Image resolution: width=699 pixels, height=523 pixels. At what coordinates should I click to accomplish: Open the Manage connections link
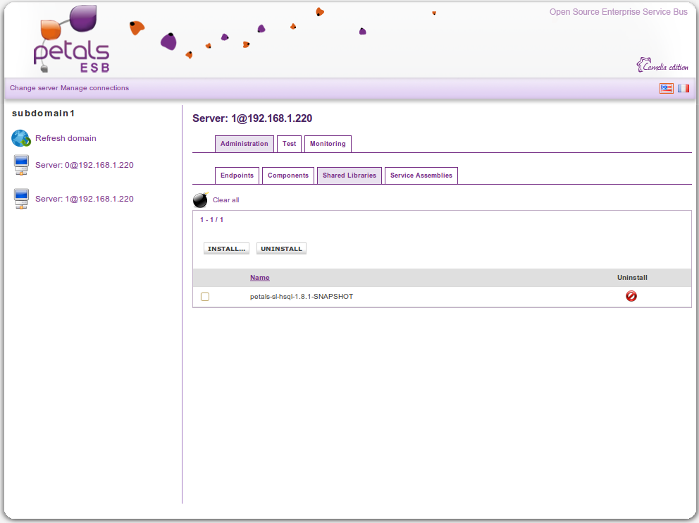[94, 88]
